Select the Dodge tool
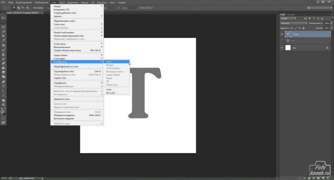334x180 pixels. 3,77
